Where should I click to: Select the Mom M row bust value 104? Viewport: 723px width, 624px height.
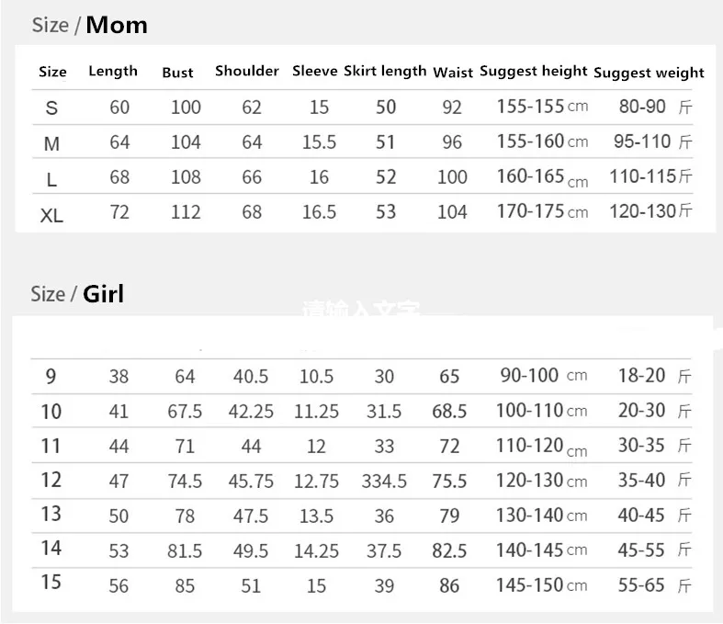[x=186, y=142]
